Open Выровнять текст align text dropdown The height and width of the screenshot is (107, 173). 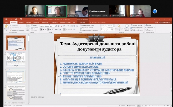coord(86,28)
